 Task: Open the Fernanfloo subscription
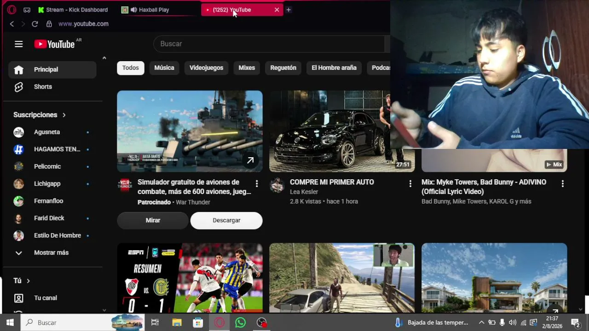coord(52,201)
